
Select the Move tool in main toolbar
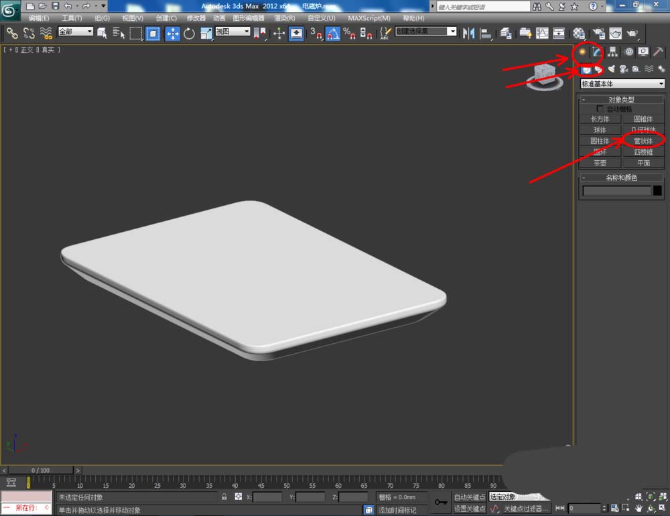(x=172, y=33)
